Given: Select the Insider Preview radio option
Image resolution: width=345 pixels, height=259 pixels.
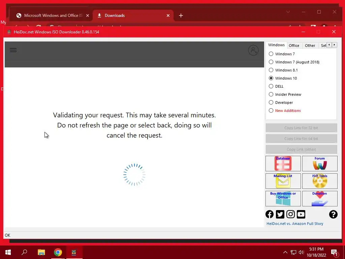Looking at the screenshot, I should click(x=285, y=94).
